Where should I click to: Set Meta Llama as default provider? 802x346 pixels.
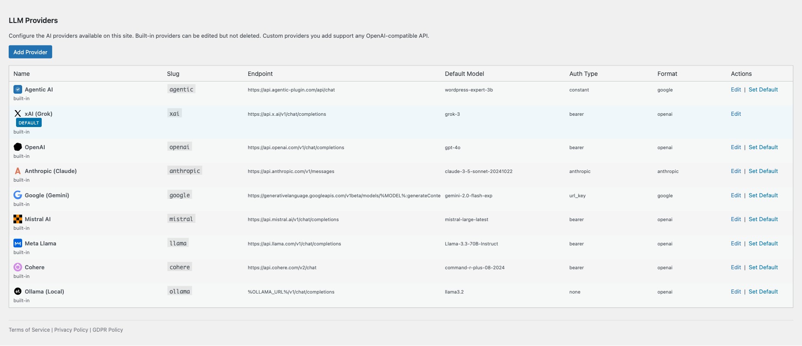763,243
